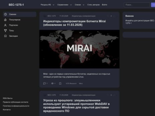Screen dimensions: 155x116
Task: Open the RSS-Ленты footer link
Action: (7, 98)
